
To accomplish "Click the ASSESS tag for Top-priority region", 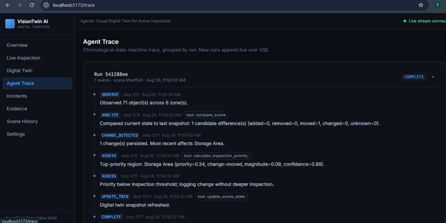I will click(x=109, y=156).
